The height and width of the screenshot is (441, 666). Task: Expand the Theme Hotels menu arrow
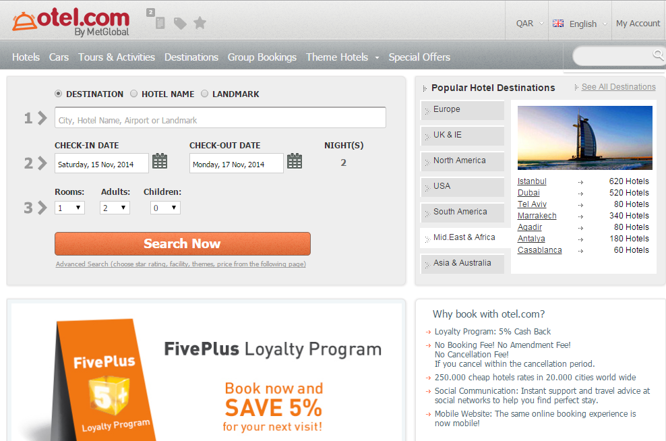click(x=377, y=58)
